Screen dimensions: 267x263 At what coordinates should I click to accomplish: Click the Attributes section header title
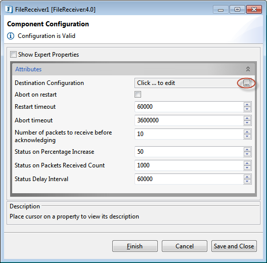(28, 69)
